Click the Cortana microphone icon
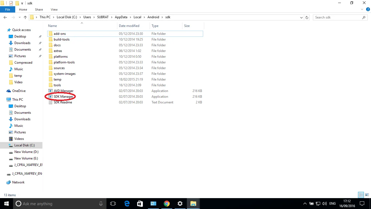Viewport: 371px width, 209px height. (x=101, y=204)
